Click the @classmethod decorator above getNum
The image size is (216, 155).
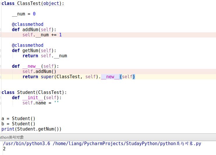click(28, 45)
